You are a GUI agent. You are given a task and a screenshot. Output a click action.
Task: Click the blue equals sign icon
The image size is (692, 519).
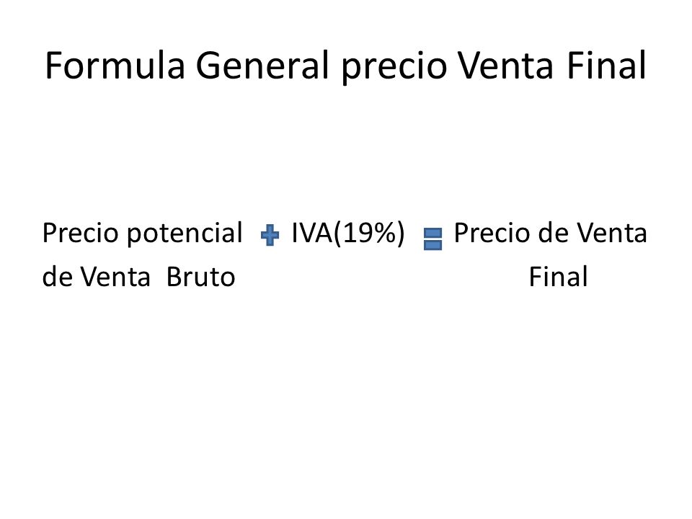click(x=432, y=239)
